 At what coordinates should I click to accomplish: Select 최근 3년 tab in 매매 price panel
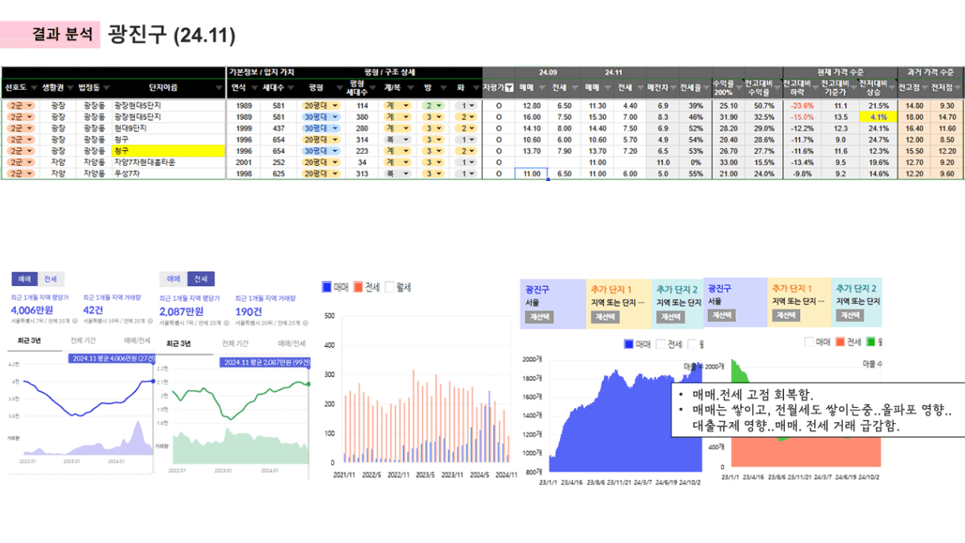pos(29,341)
